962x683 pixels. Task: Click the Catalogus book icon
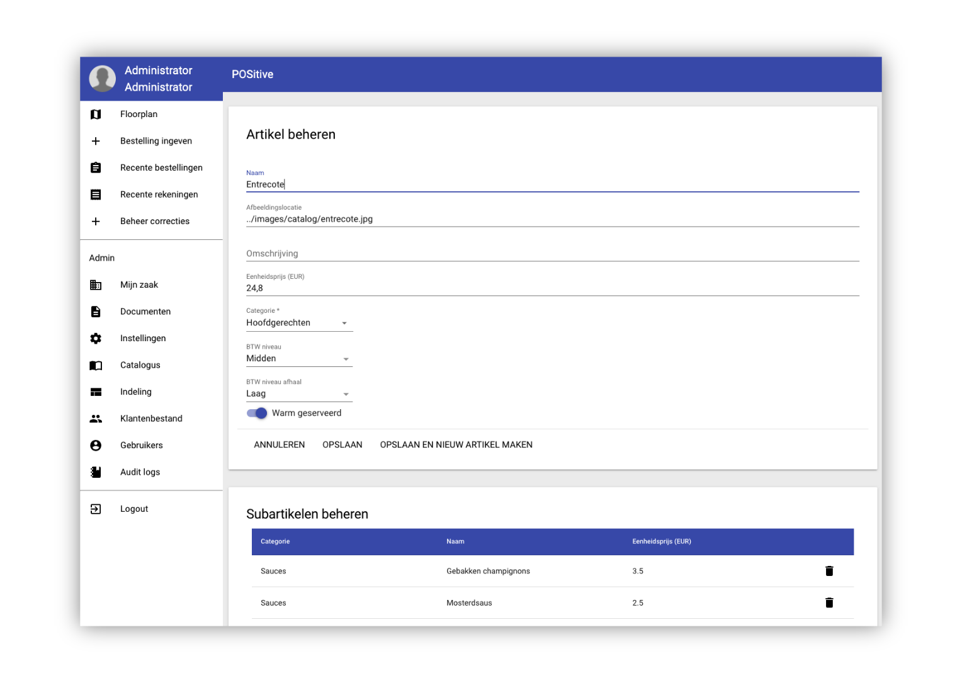96,366
